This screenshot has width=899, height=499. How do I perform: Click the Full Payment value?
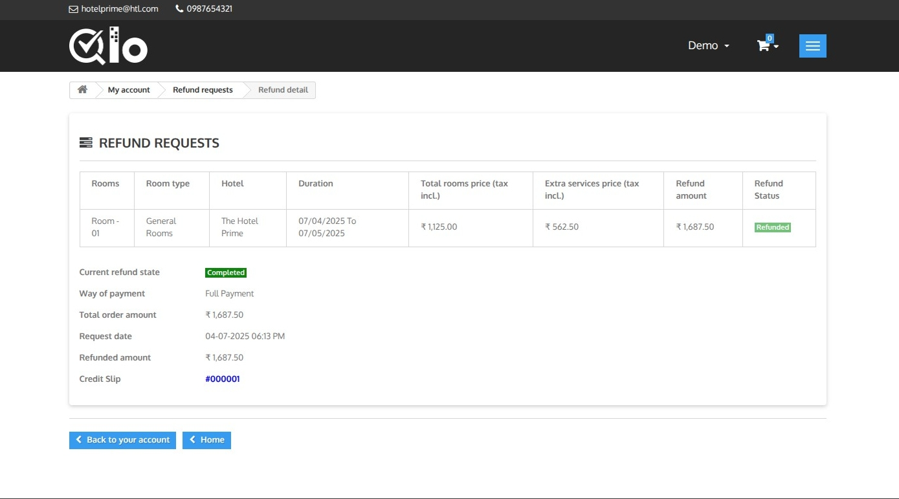[x=230, y=294]
